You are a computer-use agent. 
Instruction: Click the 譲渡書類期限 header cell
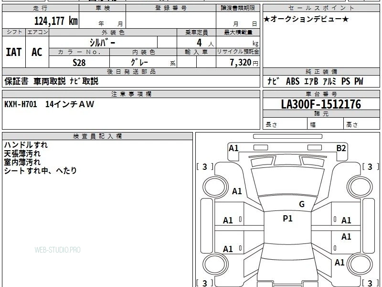(x=238, y=8)
